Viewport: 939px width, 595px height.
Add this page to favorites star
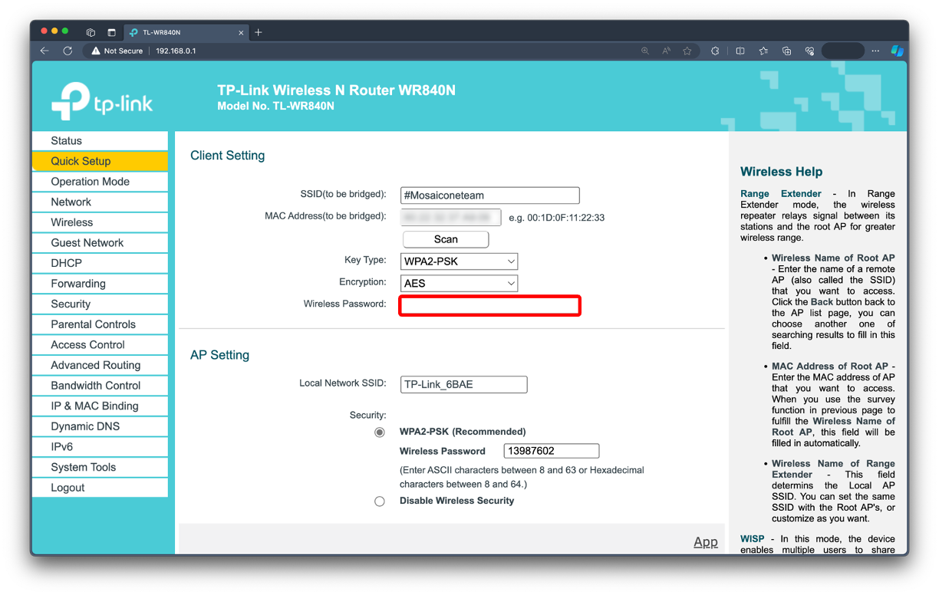point(687,51)
